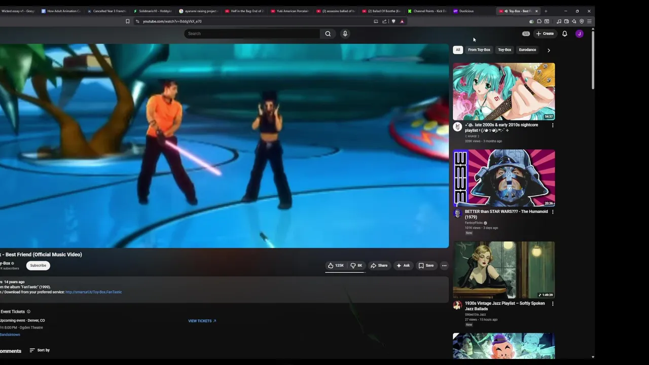Open comments Sort by menu
This screenshot has width=649, height=365.
[40, 350]
